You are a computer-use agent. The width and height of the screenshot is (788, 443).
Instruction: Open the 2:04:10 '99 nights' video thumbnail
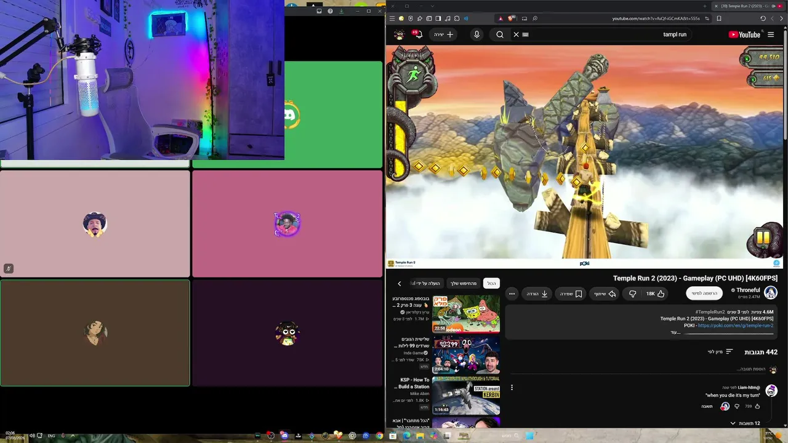coord(466,355)
